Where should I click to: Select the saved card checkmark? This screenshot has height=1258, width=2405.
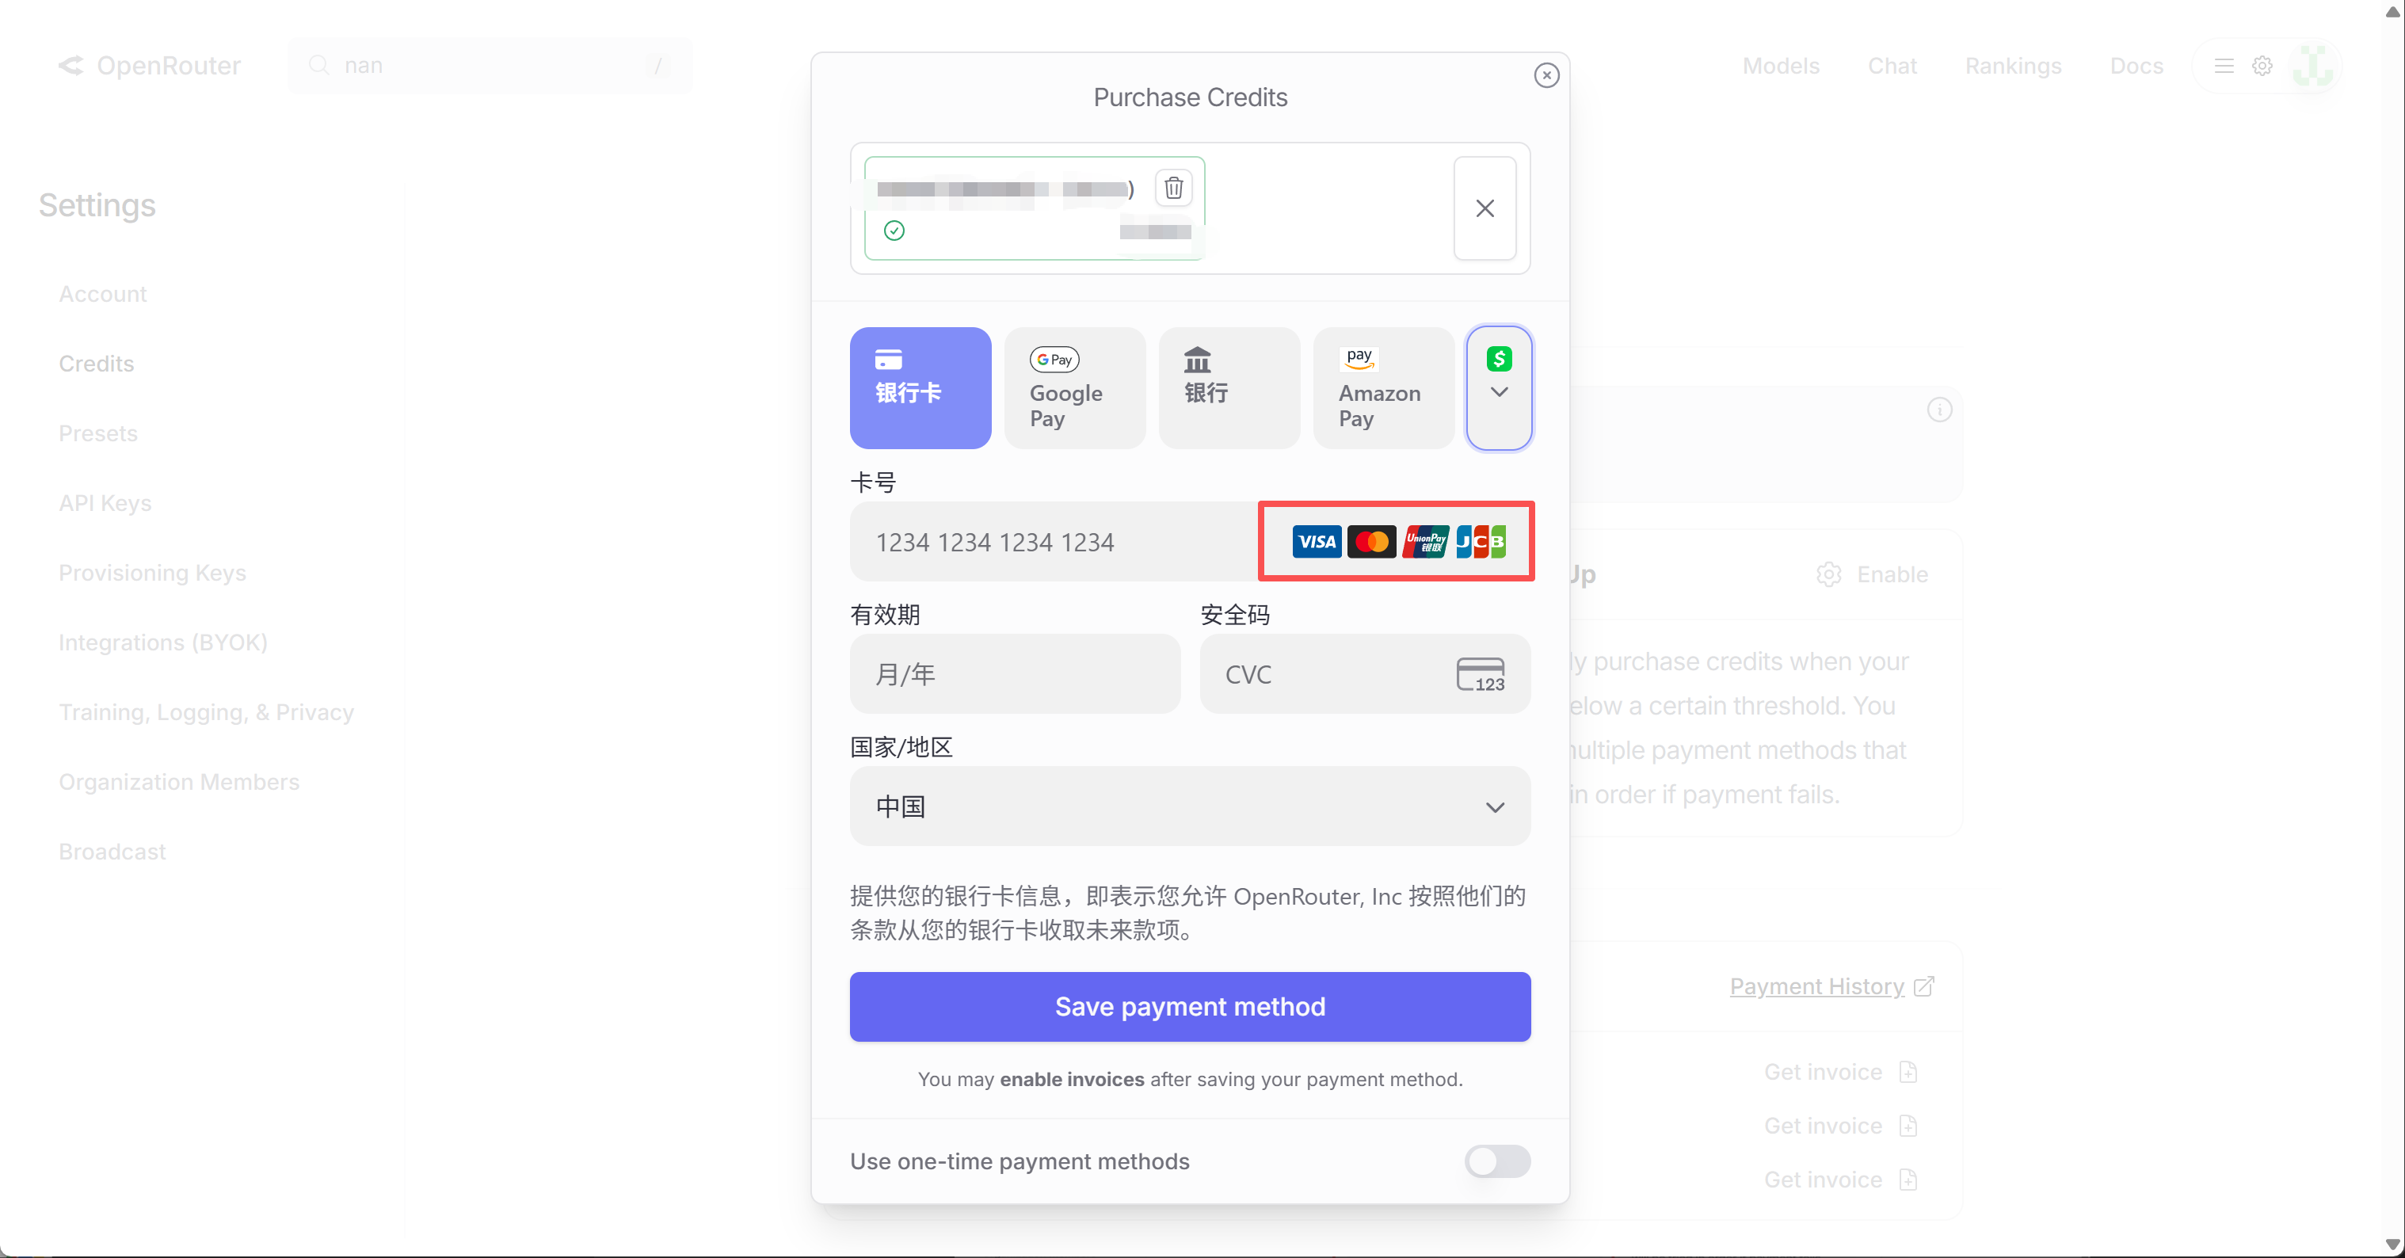click(894, 231)
